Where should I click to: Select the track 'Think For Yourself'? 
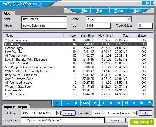pyautogui.click(x=76, y=63)
